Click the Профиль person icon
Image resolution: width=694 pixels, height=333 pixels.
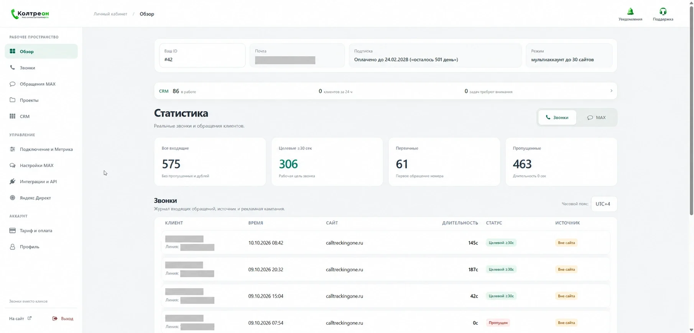pyautogui.click(x=13, y=247)
